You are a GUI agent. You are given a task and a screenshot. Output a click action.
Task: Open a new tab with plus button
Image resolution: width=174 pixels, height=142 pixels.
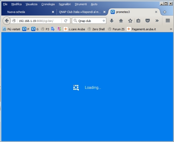(165, 12)
